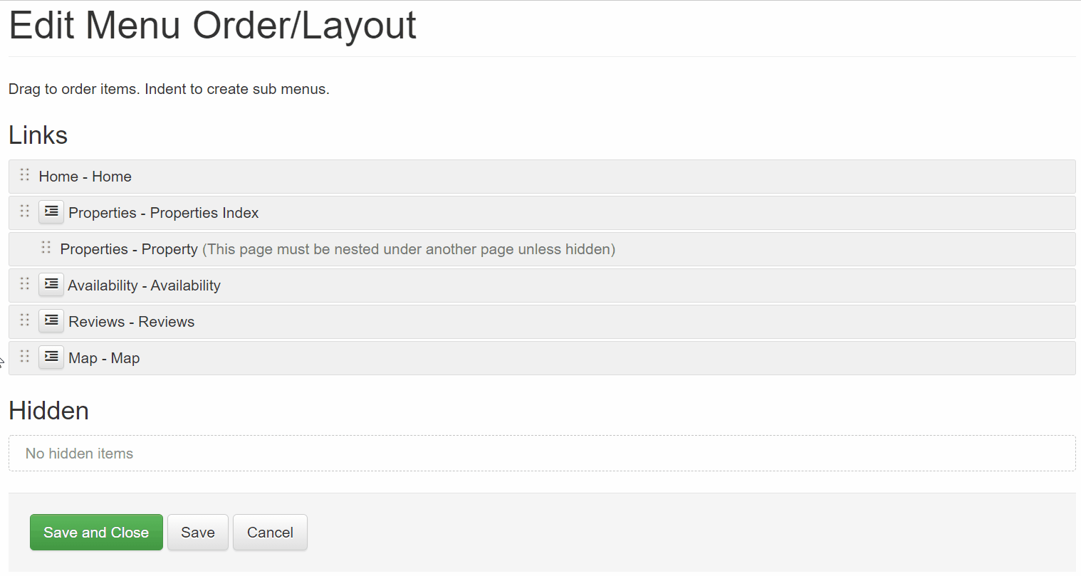Click indent icon on Availability row
This screenshot has height=576, width=1081.
(51, 284)
